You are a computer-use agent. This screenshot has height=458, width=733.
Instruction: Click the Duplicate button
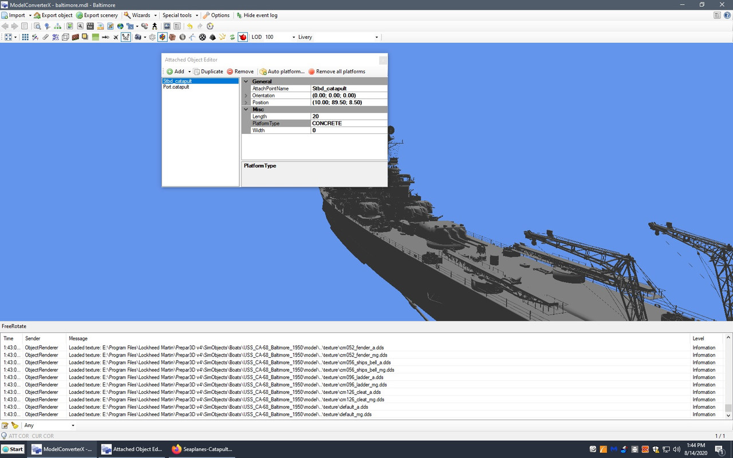[208, 72]
